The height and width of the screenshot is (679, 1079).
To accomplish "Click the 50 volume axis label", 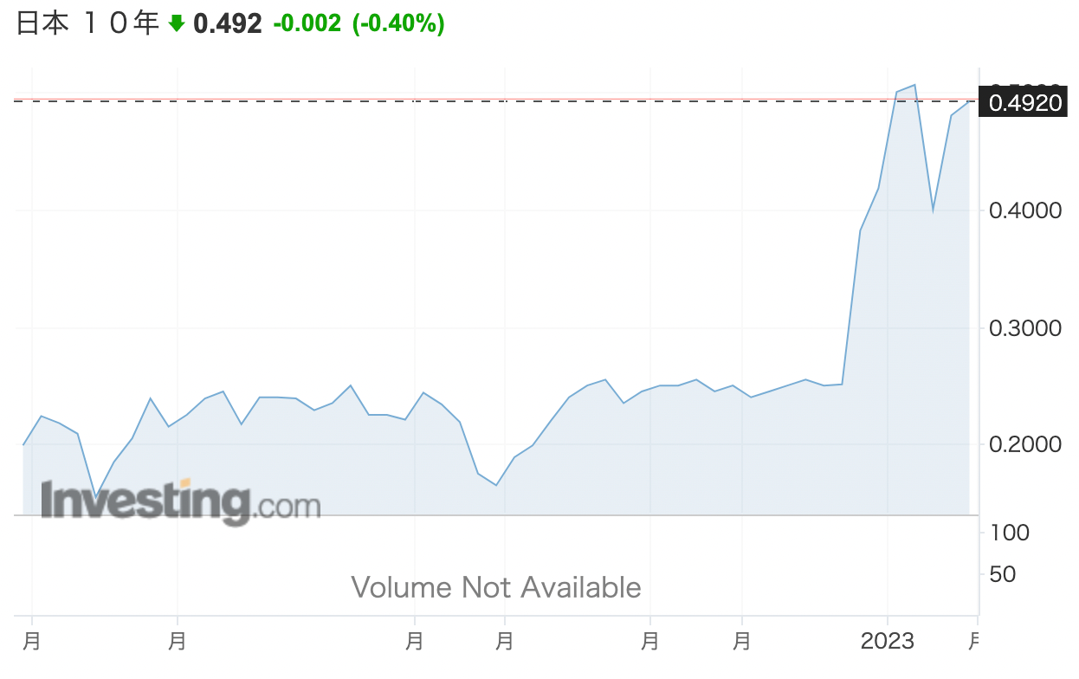I will (x=1005, y=574).
